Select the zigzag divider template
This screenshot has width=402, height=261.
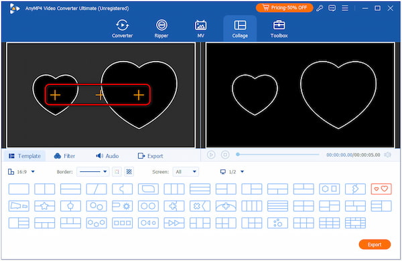coord(355,189)
